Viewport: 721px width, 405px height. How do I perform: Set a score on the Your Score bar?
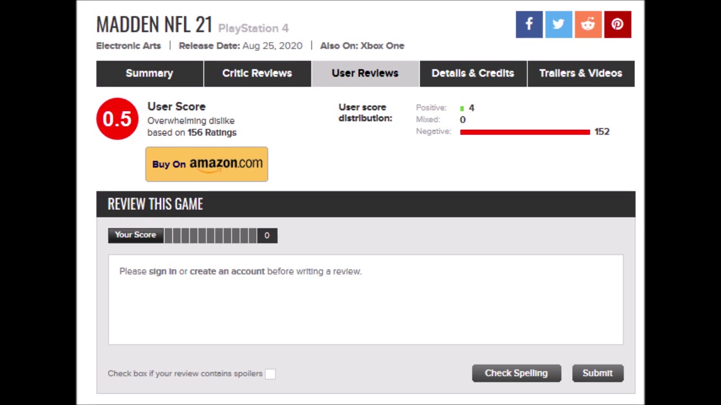pos(210,235)
